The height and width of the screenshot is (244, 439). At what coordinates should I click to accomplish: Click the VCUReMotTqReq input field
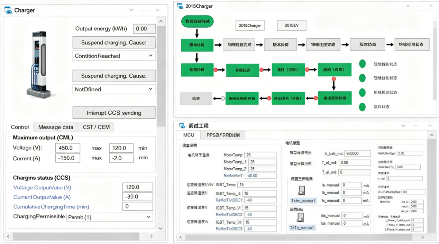(413, 192)
